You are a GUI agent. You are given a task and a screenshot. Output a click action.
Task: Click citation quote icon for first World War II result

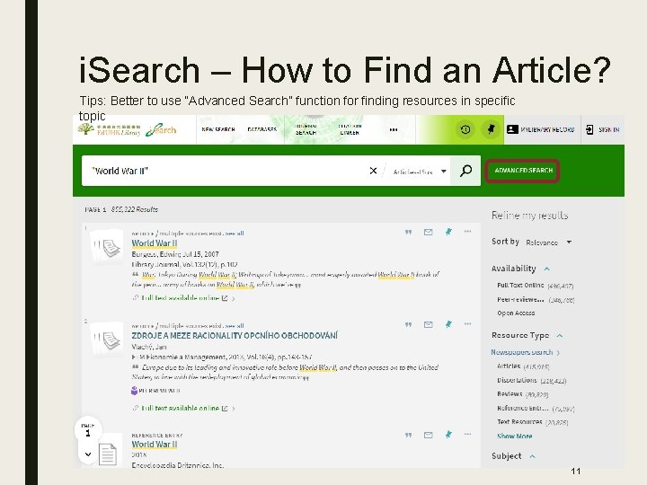tap(408, 233)
